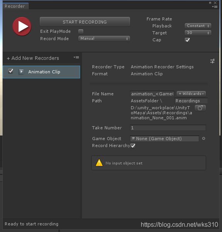The image size is (222, 232).
Task: Toggle the Cap frame rate checkbox
Action: point(187,40)
